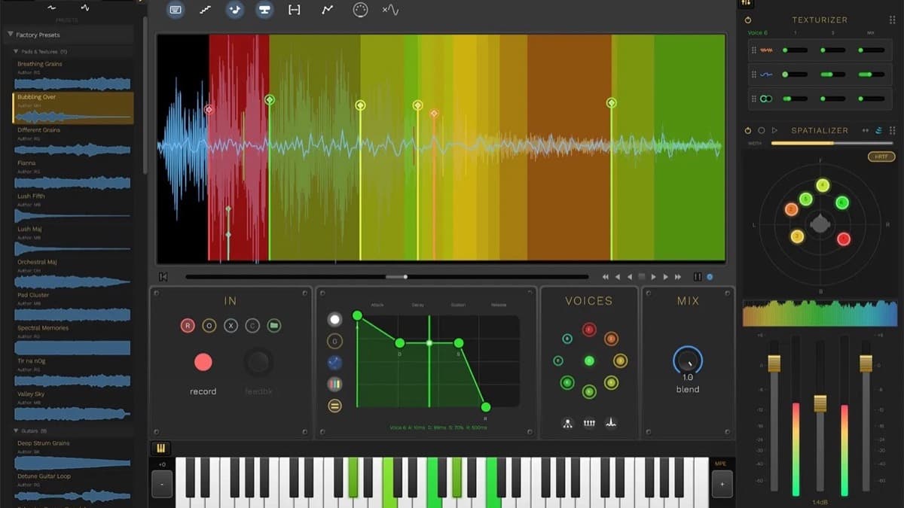Click the Texturizer grid handle icon
This screenshot has width=904, height=508.
click(x=892, y=20)
